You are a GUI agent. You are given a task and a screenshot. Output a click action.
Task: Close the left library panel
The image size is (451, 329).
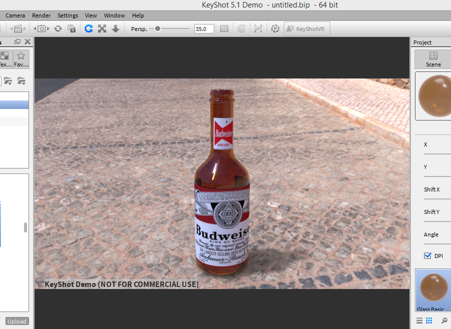pos(28,41)
